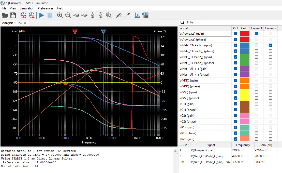Zoom out vertically on the plot
282x173 pixels.
tap(101, 15)
